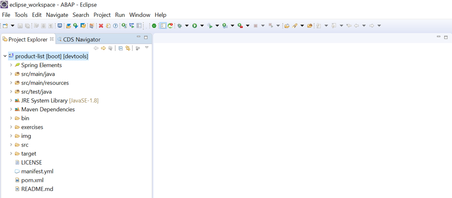
Task: Select the exercises folder
Action: pyautogui.click(x=32, y=127)
